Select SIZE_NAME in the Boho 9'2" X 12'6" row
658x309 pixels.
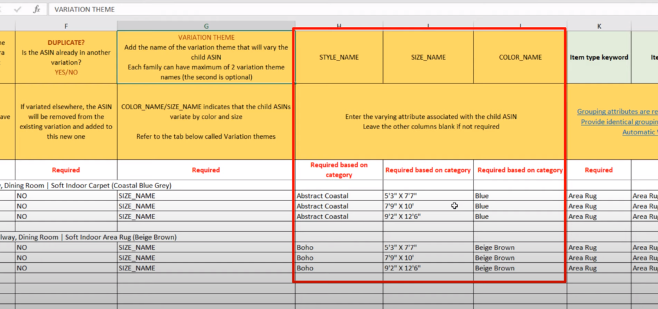point(206,268)
